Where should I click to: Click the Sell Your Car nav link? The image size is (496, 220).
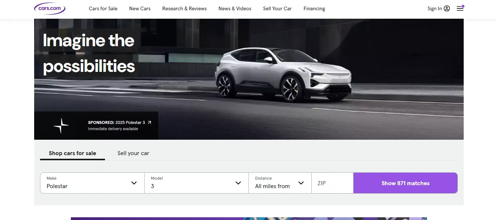(277, 8)
